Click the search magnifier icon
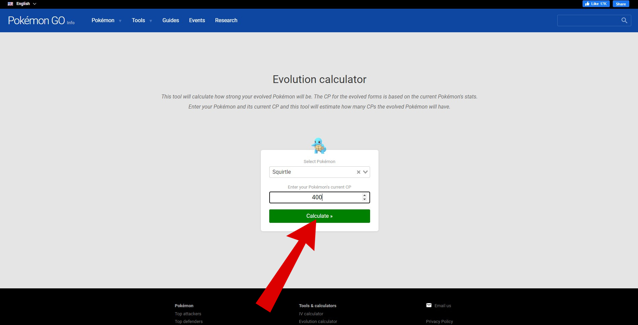The width and height of the screenshot is (638, 325). point(624,21)
